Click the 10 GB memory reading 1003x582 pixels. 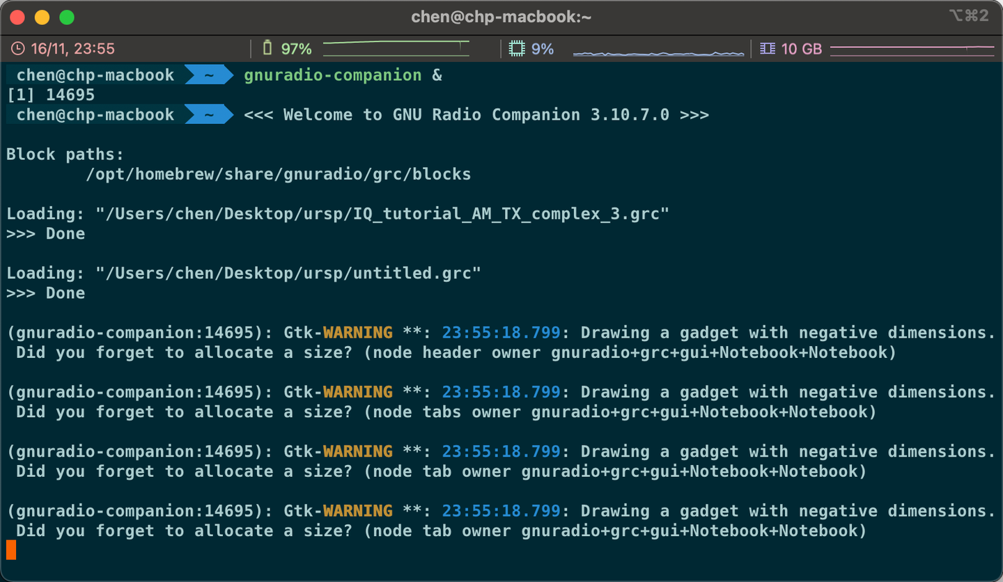(x=801, y=49)
